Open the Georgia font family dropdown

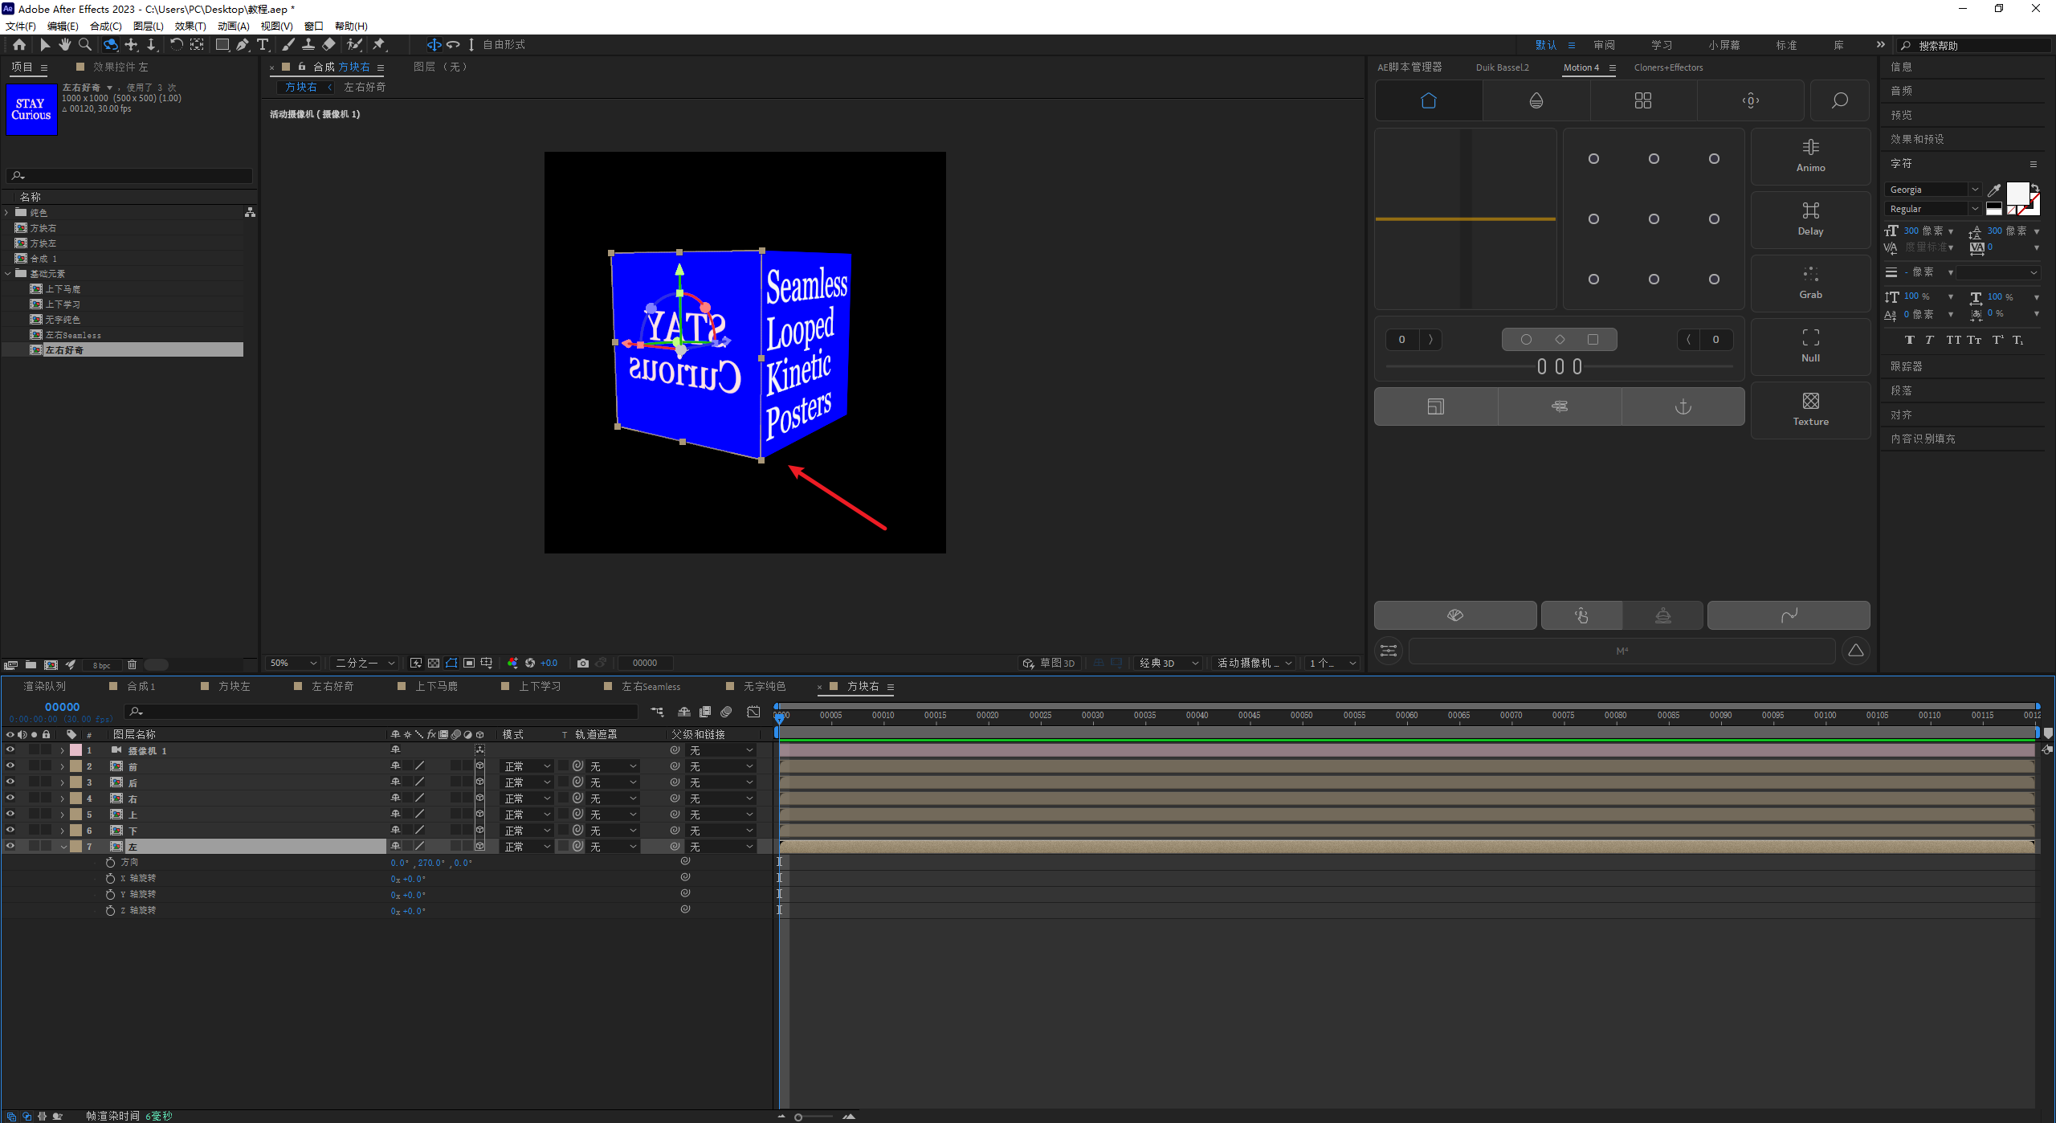coord(1974,190)
